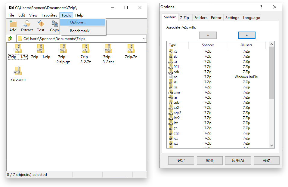Switch to the Language tab

[x=251, y=18]
